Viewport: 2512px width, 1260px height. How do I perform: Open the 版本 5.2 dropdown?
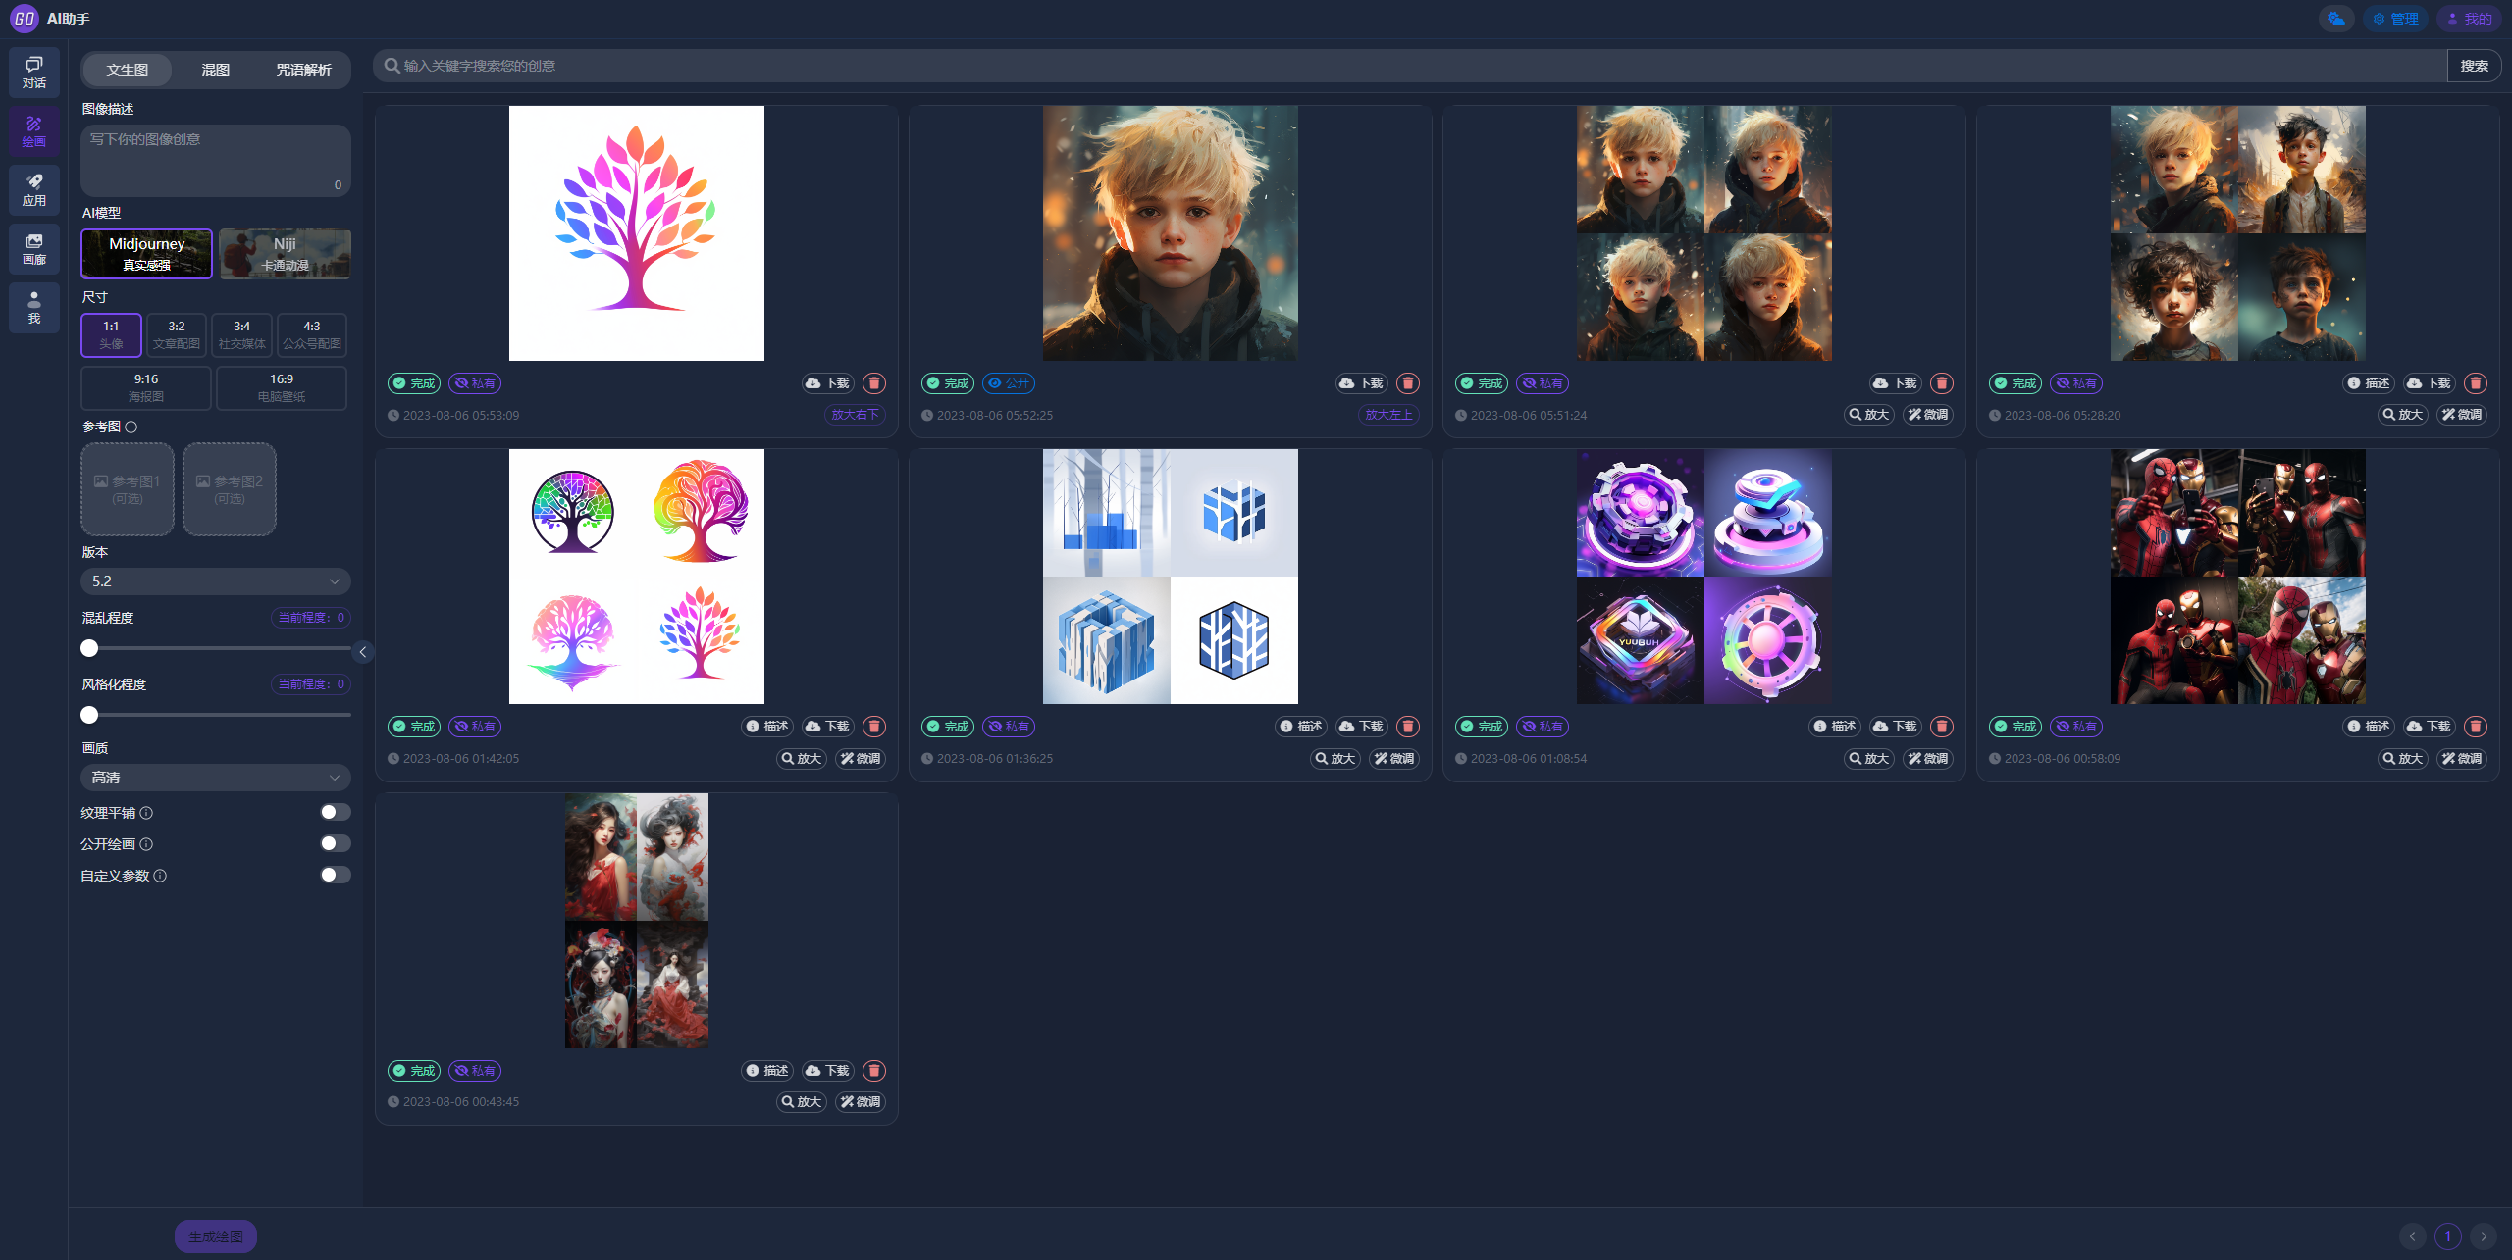216,581
